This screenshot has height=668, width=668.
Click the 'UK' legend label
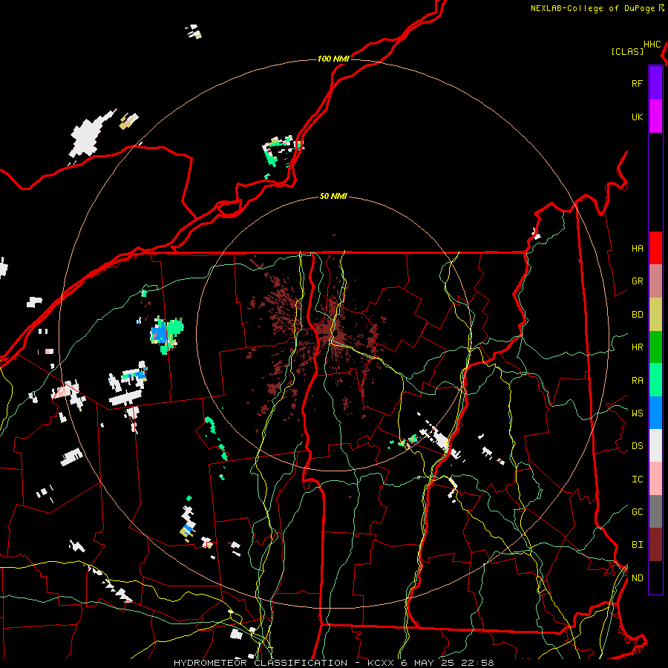click(637, 117)
